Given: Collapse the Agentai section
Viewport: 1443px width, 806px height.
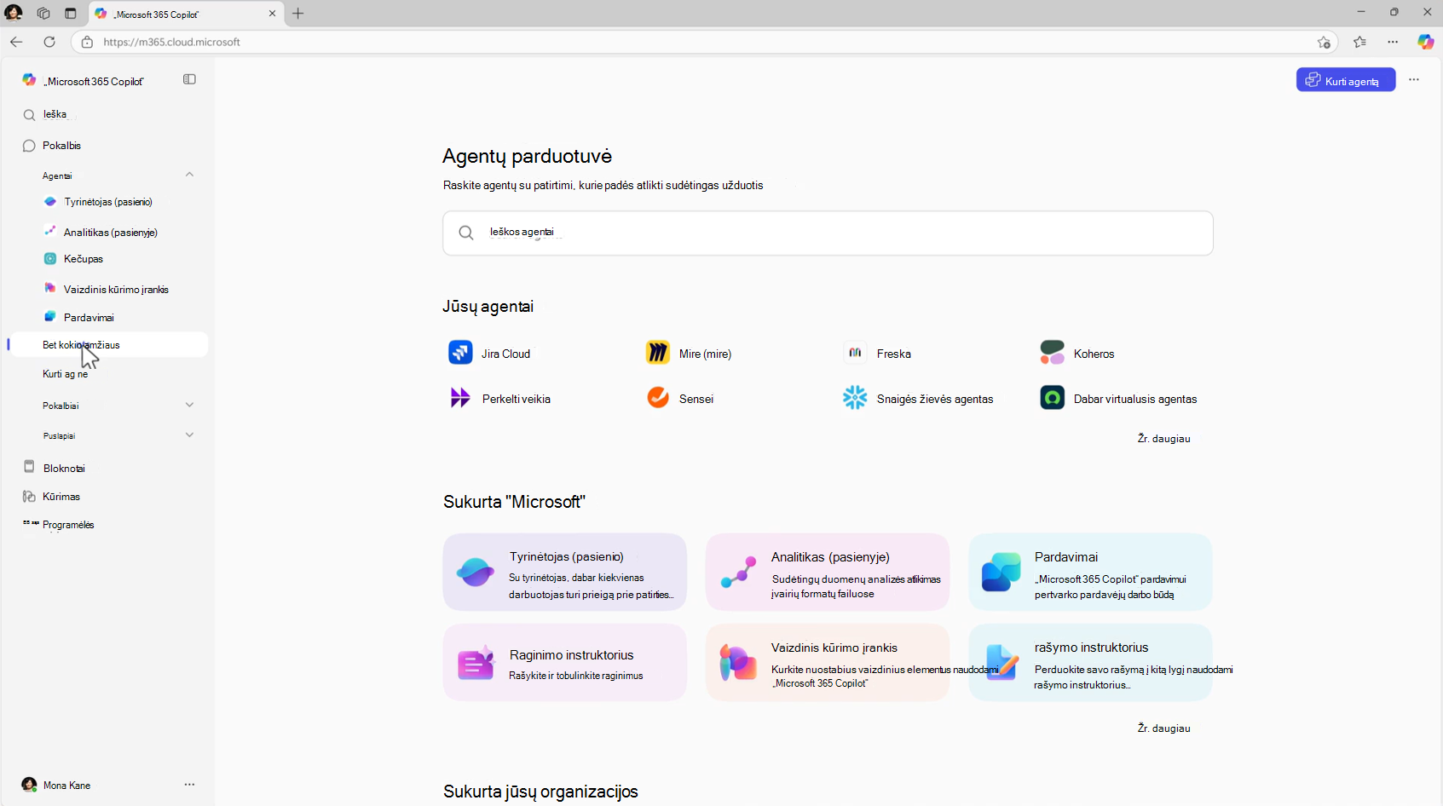Looking at the screenshot, I should pos(189,175).
